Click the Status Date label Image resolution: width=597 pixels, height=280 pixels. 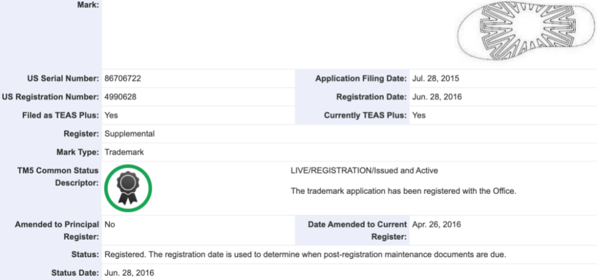[75, 273]
